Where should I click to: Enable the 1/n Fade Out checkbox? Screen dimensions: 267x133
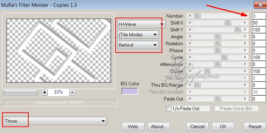(168, 108)
